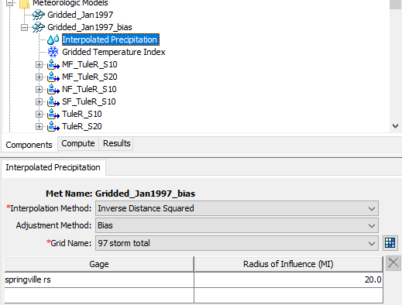Click the Gridded_Jan1997 met model cloud icon
The height and width of the screenshot is (305, 402).
click(39, 15)
